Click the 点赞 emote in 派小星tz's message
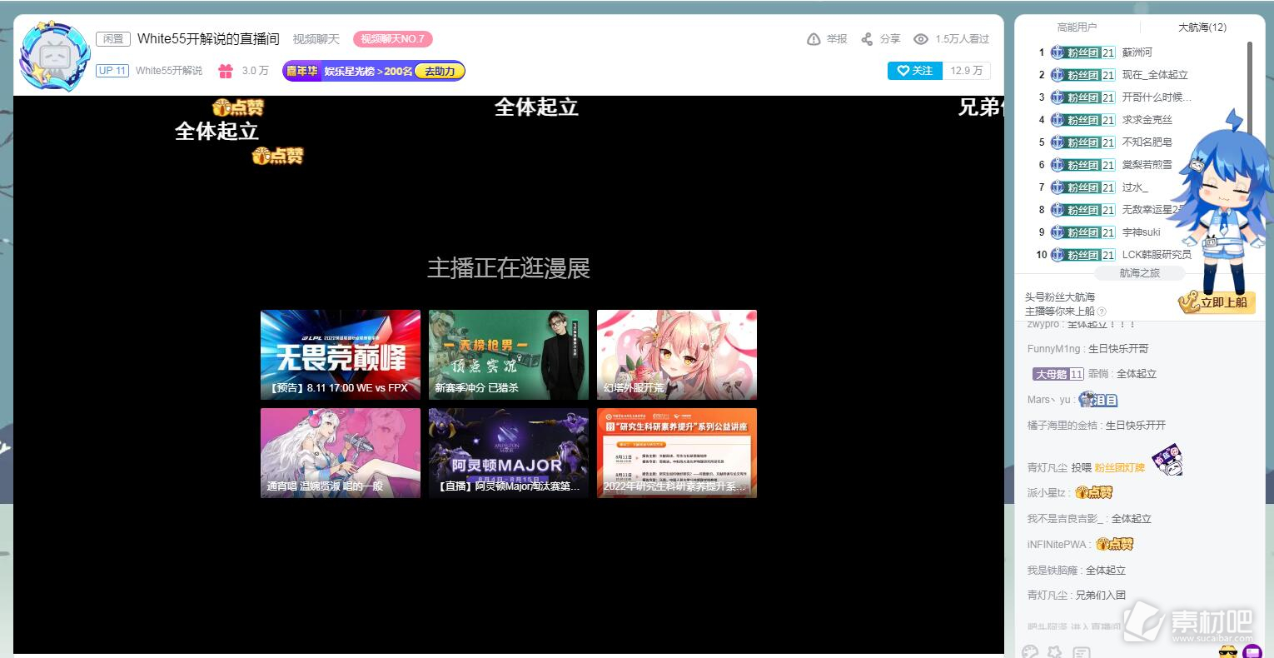 [x=1094, y=492]
